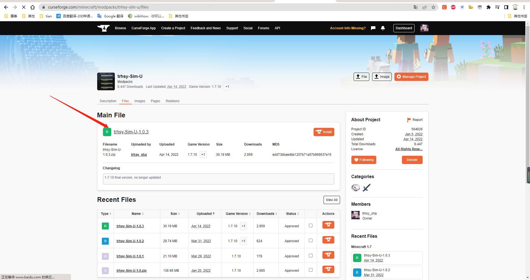
Task: Click install icon for trhsy-Sim-U-1.0.2 row
Action: [328, 240]
